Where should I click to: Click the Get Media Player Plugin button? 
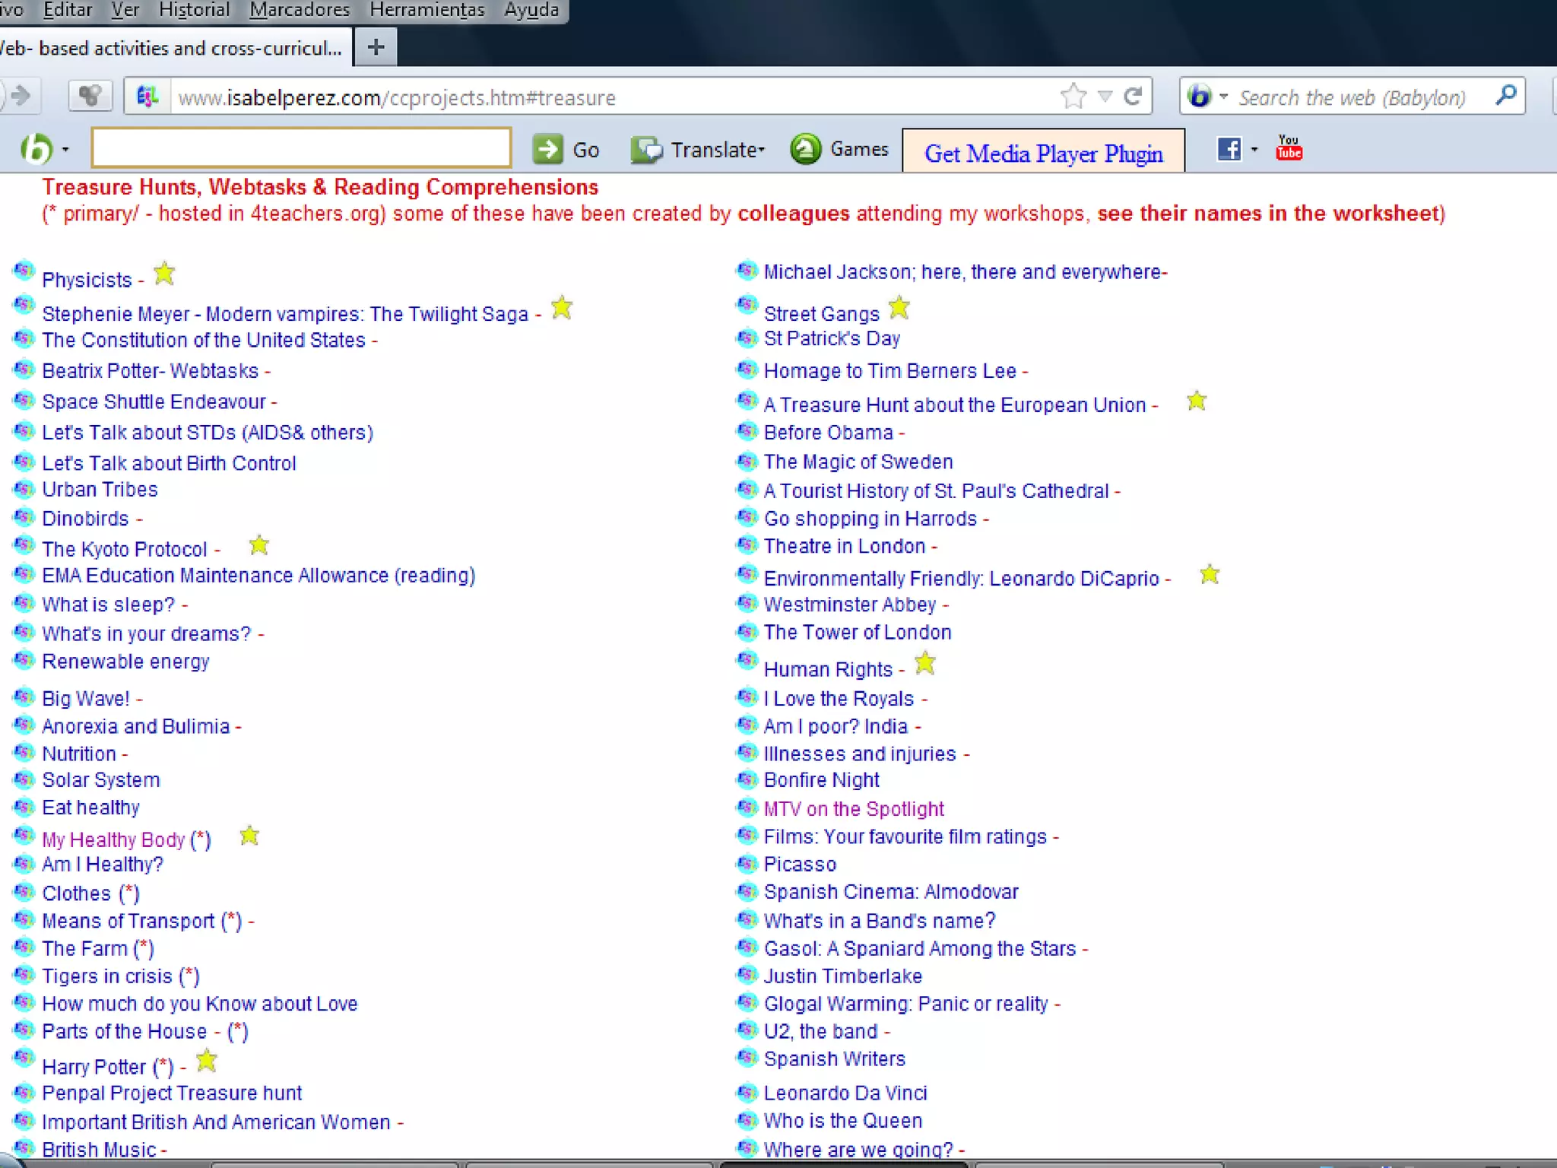1043,153
